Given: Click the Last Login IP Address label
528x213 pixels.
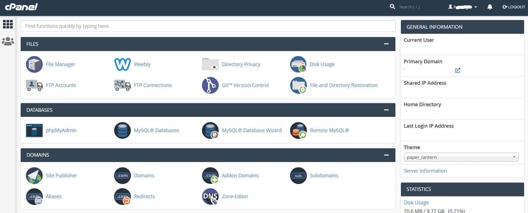Looking at the screenshot, I should pos(429,126).
